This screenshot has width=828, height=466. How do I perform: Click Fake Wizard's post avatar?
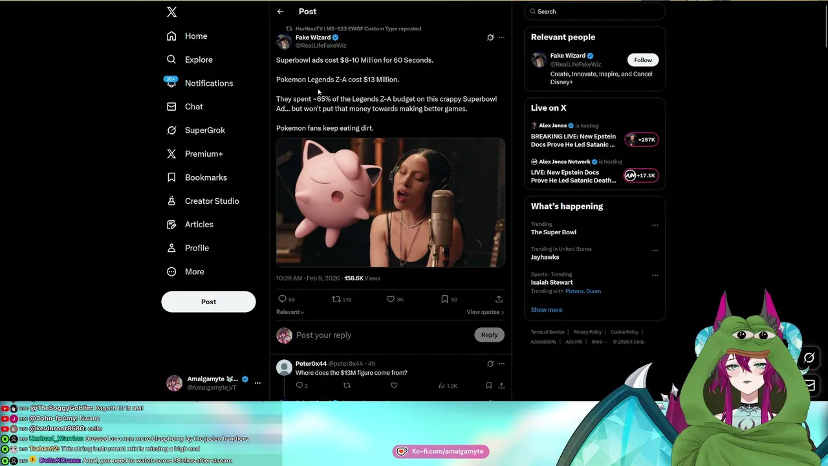tap(284, 41)
